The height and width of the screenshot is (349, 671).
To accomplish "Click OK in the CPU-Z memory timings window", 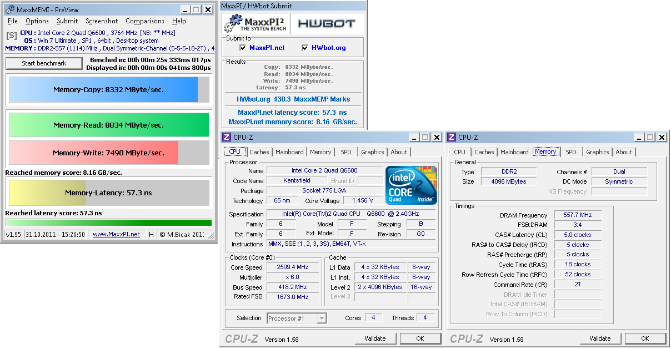I will point(645,338).
